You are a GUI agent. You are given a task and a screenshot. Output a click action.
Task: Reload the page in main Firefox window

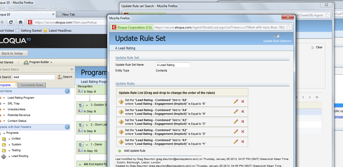click(x=11, y=22)
